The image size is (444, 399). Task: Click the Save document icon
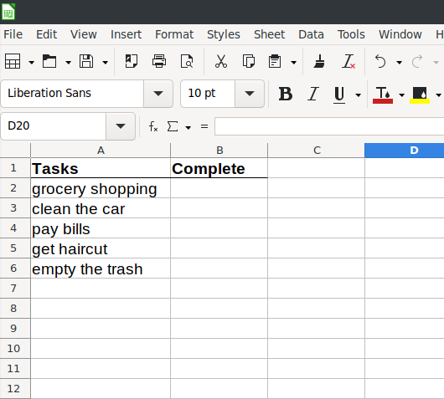tap(86, 61)
